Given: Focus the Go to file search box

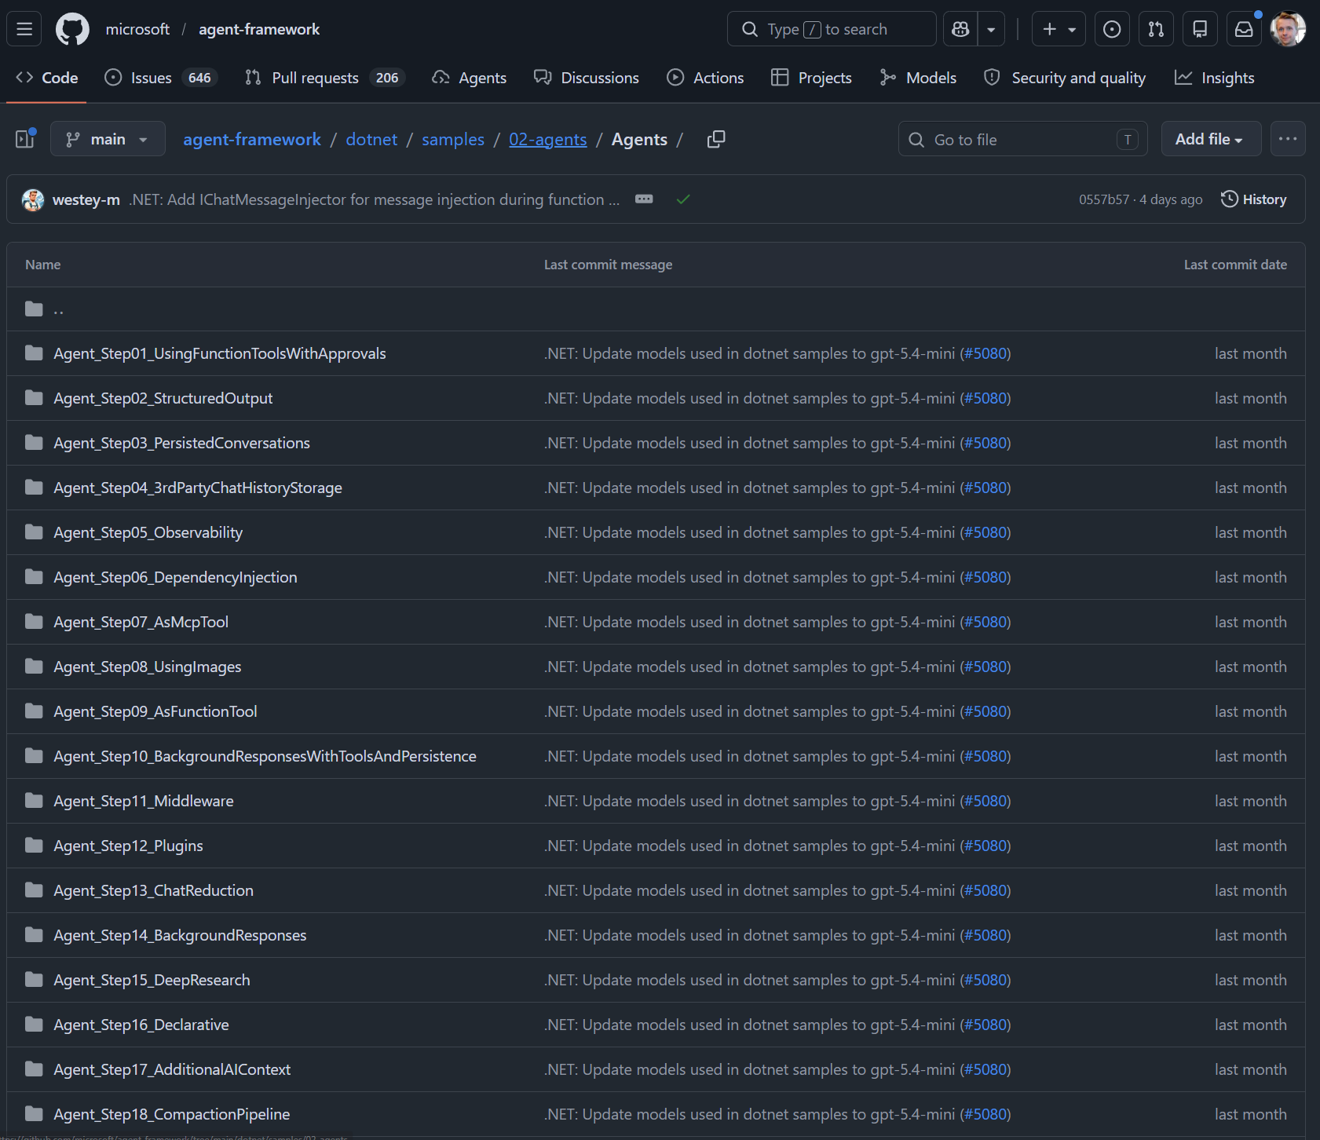Looking at the screenshot, I should [x=1023, y=139].
